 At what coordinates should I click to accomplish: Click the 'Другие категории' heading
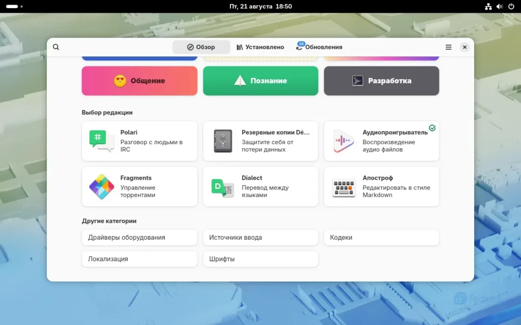pyautogui.click(x=109, y=221)
